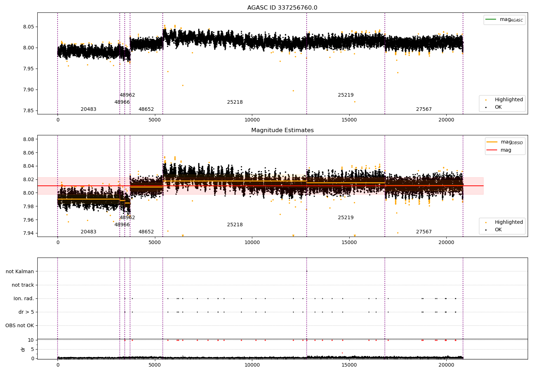
Task: Click 'Highlighted' in the top plot legend
Action: pyautogui.click(x=509, y=99)
